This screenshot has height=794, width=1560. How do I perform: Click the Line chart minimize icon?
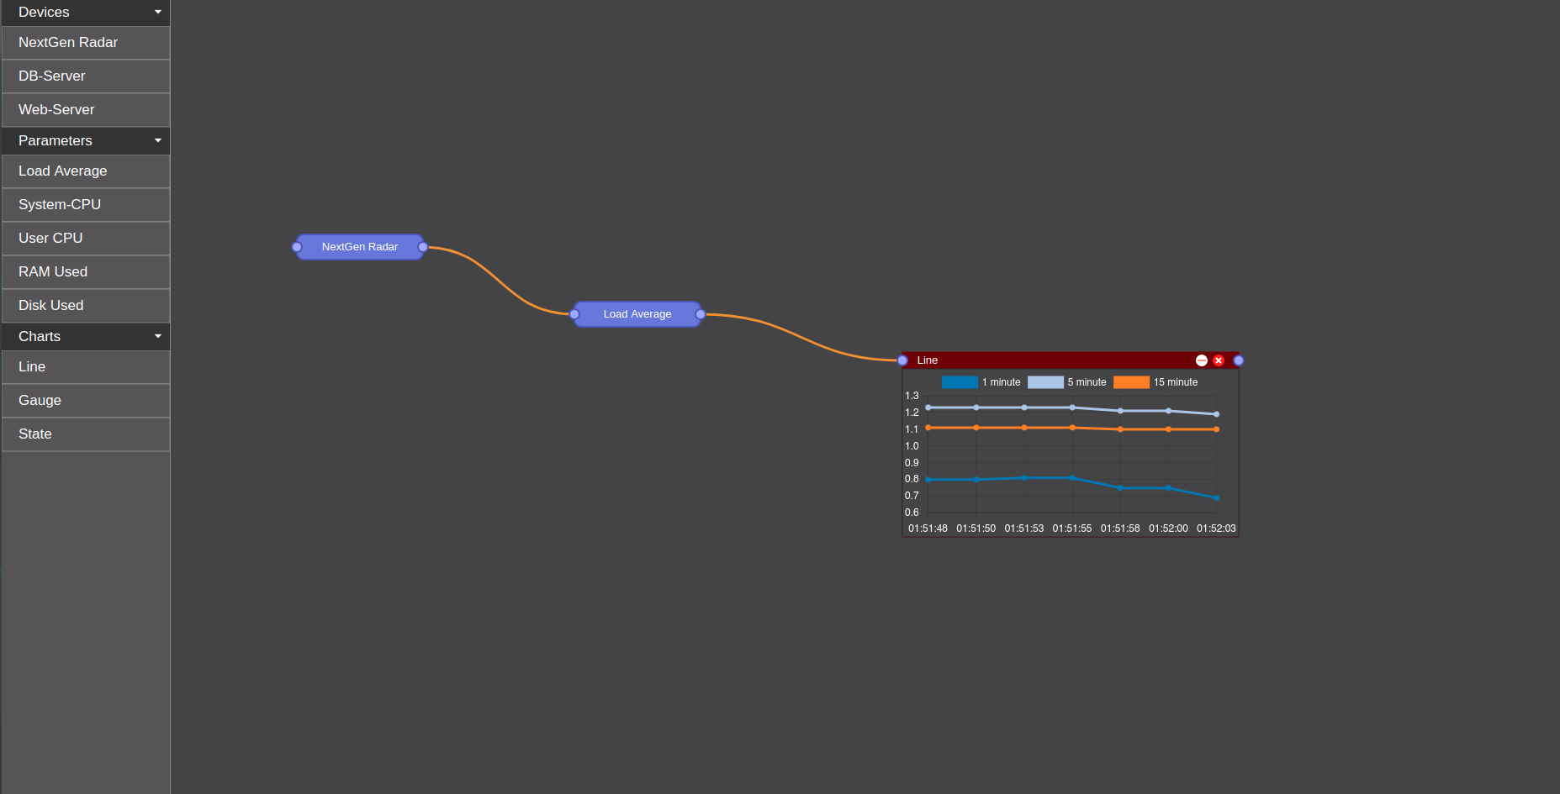pyautogui.click(x=1201, y=360)
